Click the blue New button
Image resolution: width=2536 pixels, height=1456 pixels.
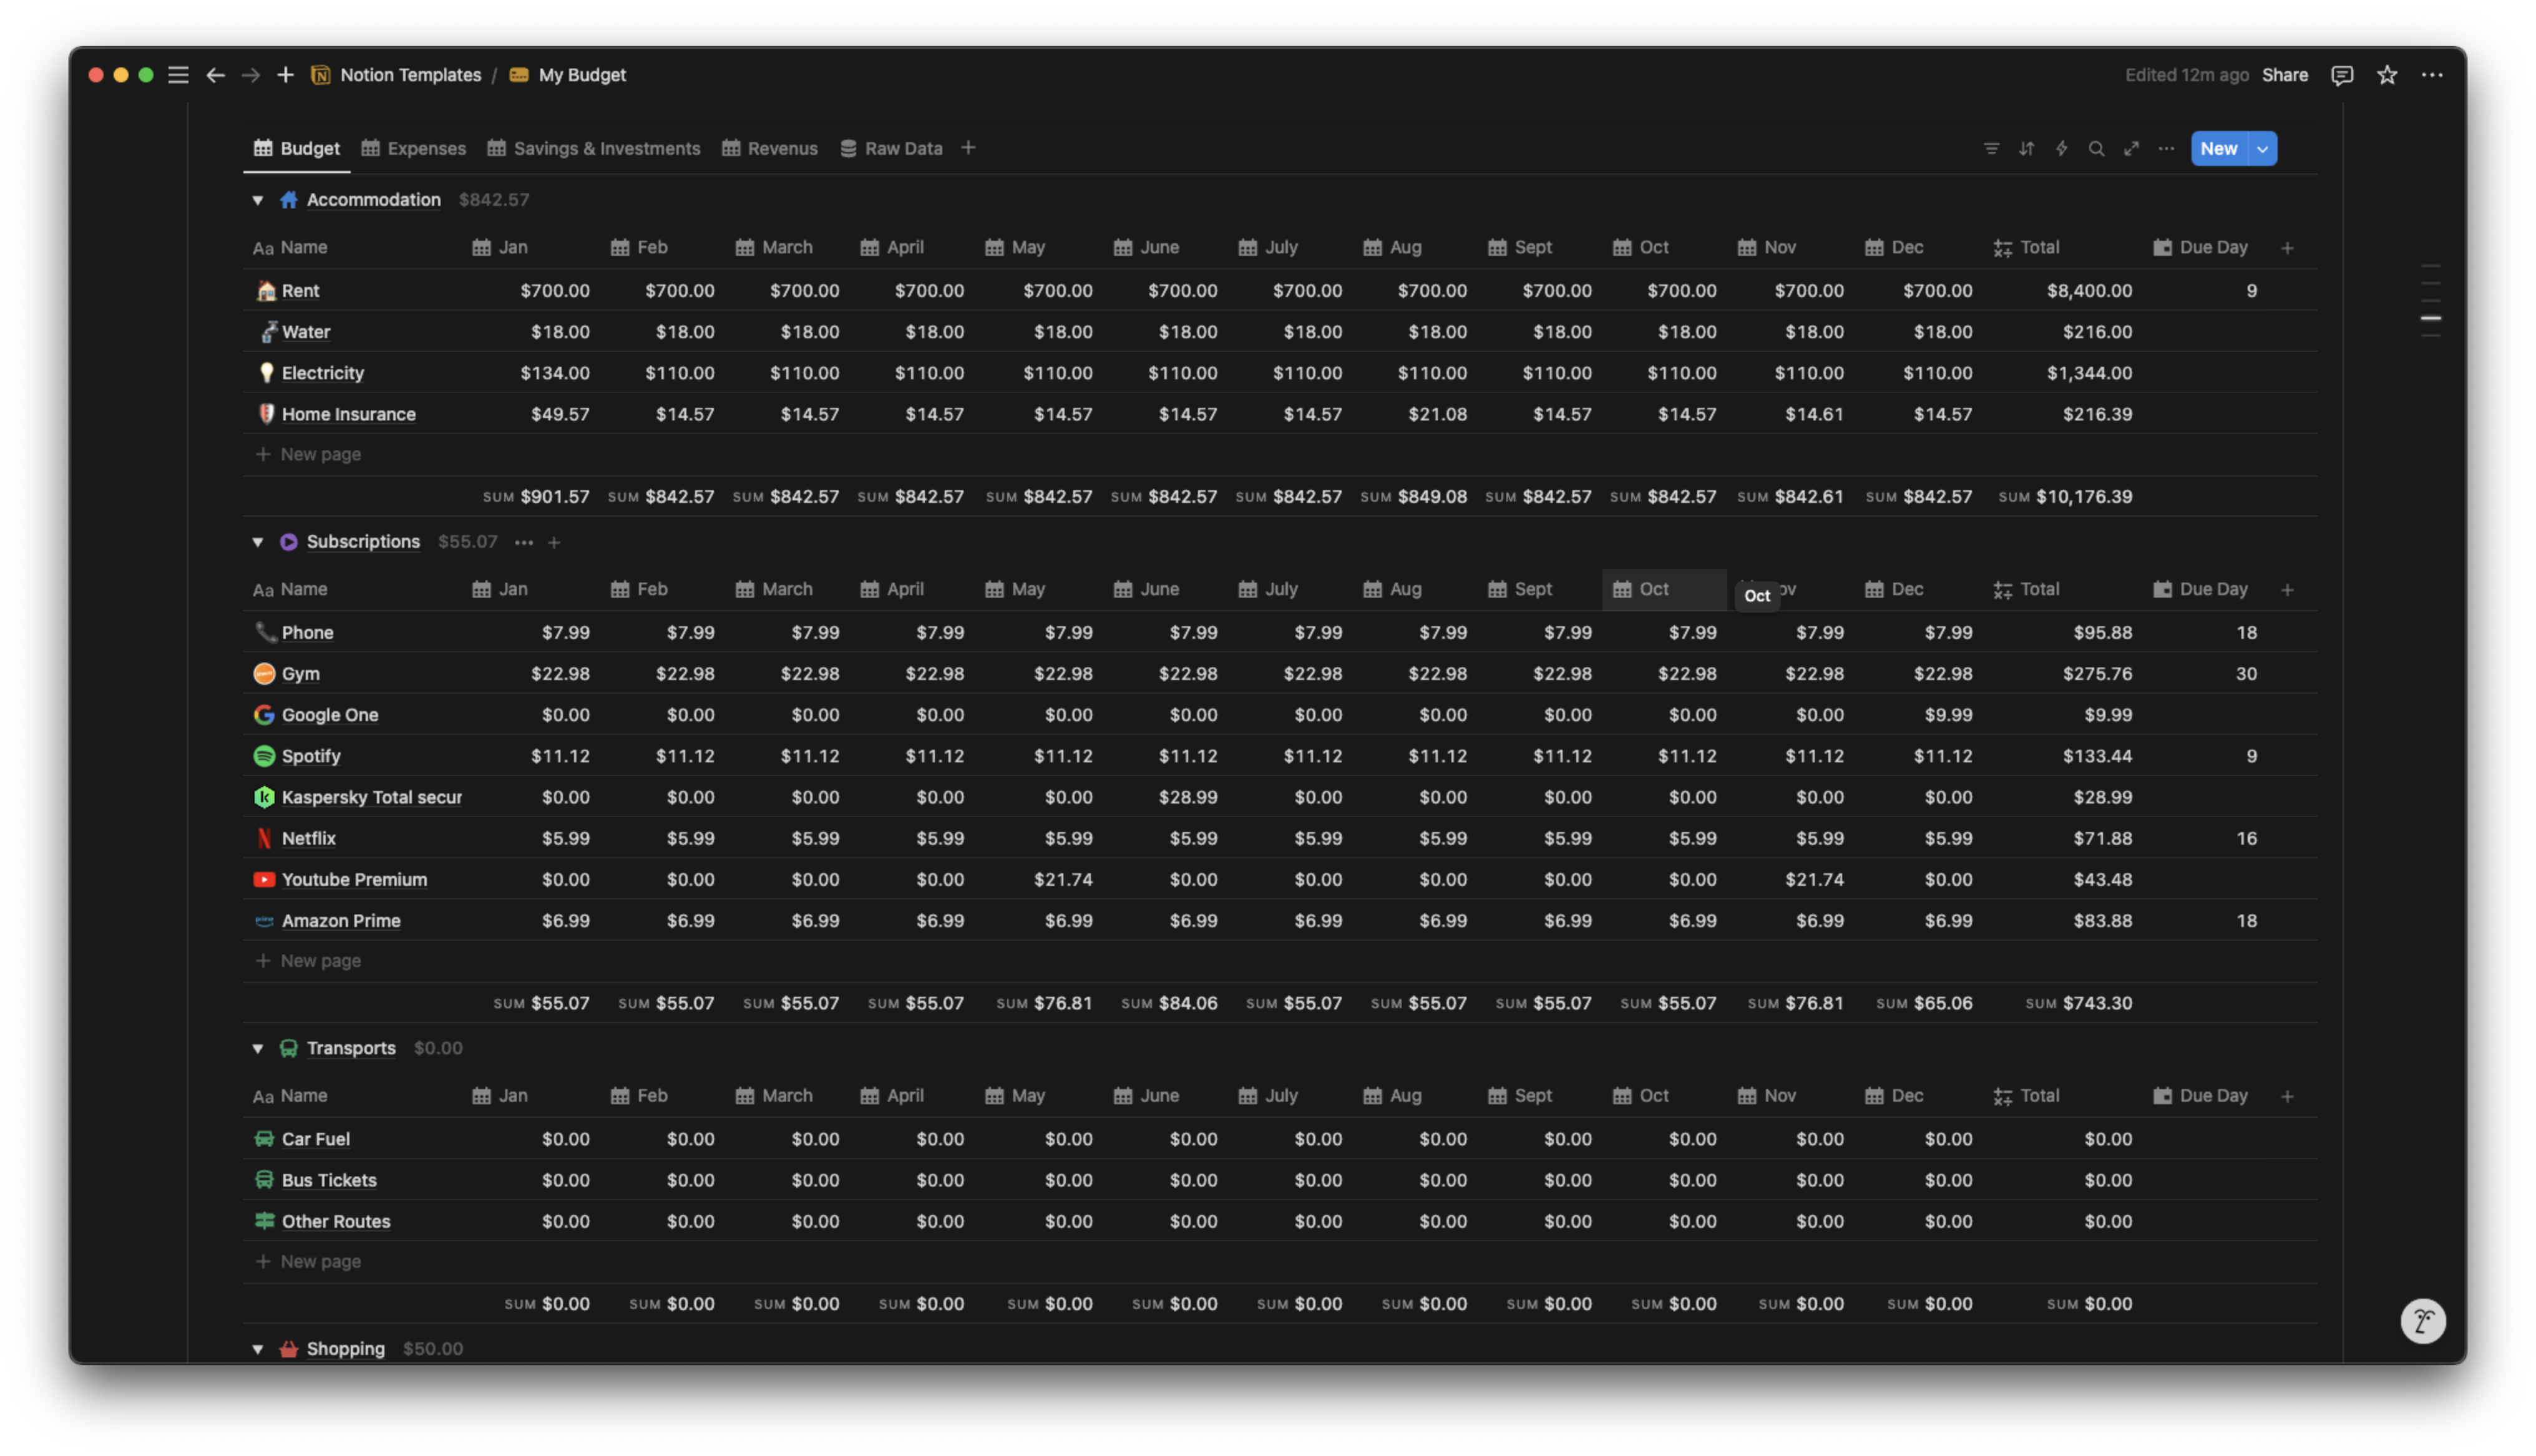point(2218,148)
